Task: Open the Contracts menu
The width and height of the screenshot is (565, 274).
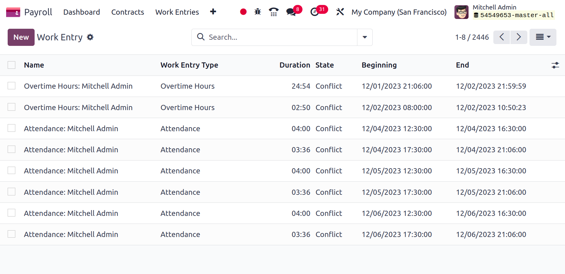Action: click(x=128, y=12)
